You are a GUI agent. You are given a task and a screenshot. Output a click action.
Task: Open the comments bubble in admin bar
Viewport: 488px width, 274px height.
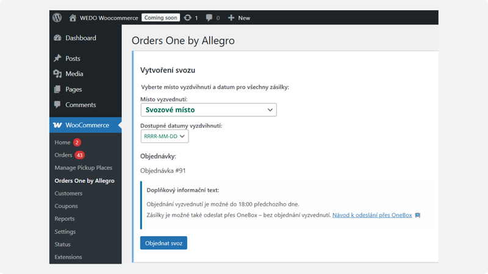[209, 18]
